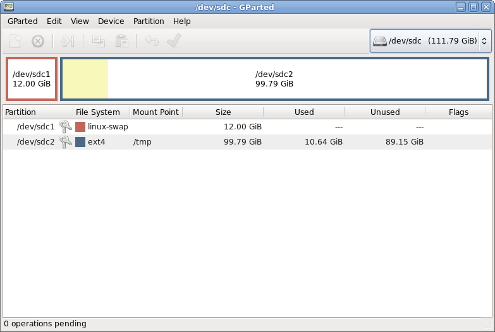The image size is (495, 332).
Task: Select the /dev/sdc1 block in disk map
Action: [32, 79]
